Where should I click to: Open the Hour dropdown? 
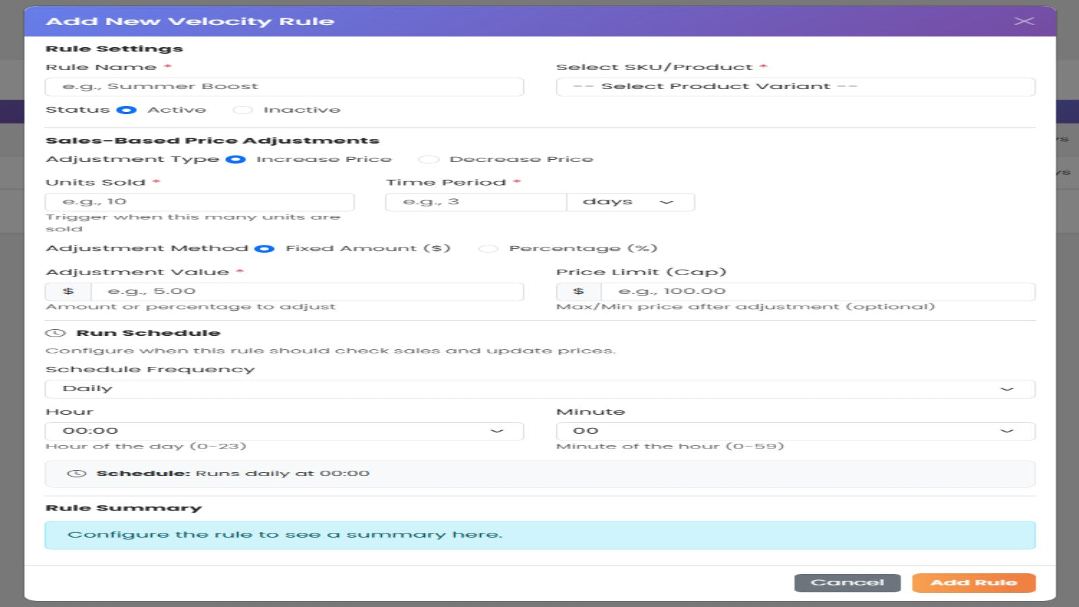pos(284,432)
